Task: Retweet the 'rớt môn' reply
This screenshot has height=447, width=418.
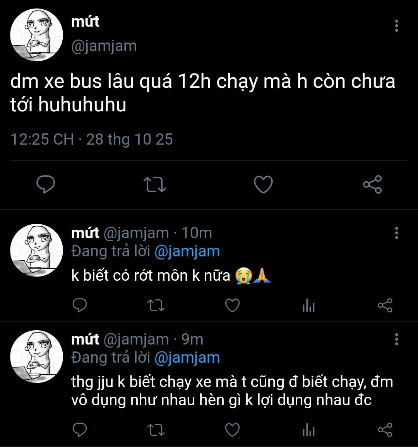Action: pos(156,305)
